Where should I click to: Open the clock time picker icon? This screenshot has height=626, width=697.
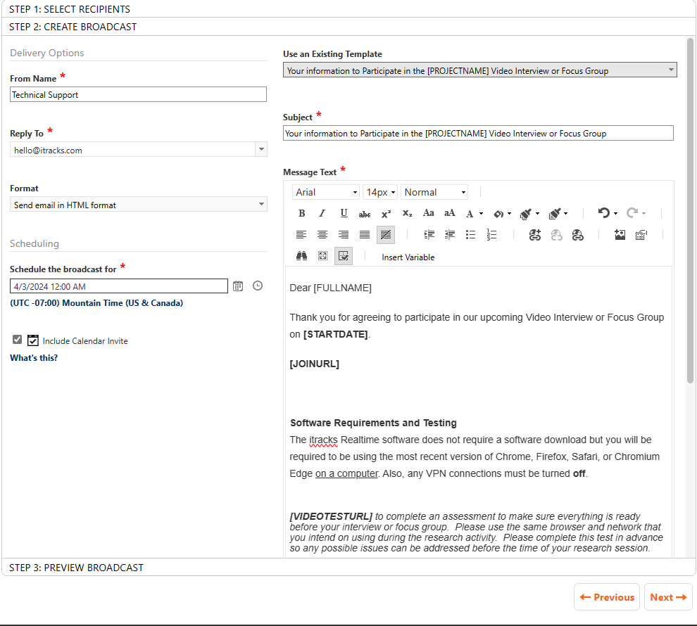click(x=258, y=286)
